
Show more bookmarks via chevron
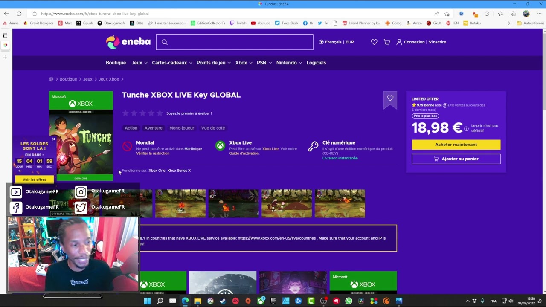coord(509,23)
